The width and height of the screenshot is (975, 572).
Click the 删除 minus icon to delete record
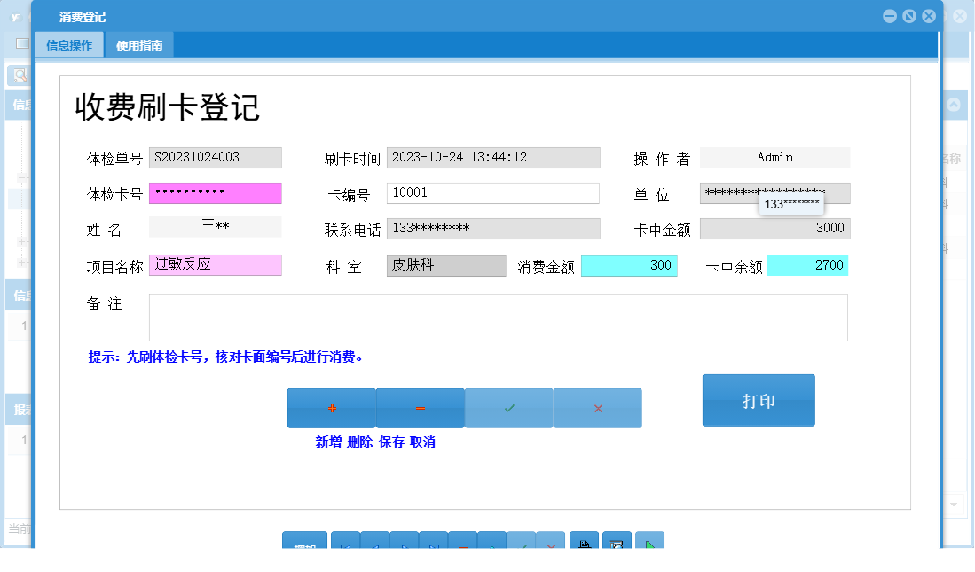point(420,408)
